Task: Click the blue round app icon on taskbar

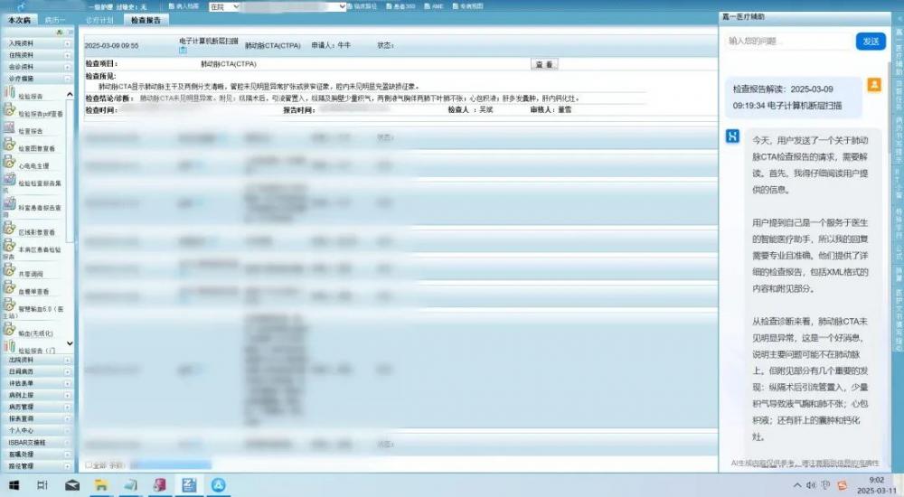Action: [218, 485]
